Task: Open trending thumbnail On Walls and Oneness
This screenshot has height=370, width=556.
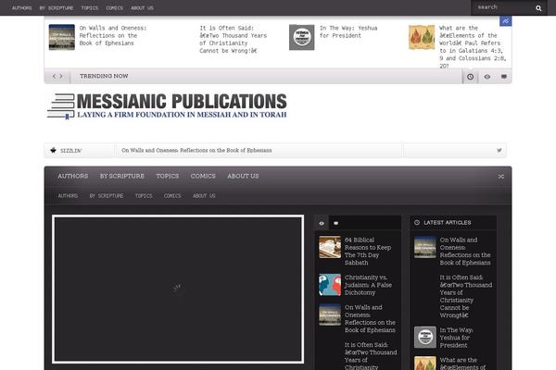Action: point(62,37)
